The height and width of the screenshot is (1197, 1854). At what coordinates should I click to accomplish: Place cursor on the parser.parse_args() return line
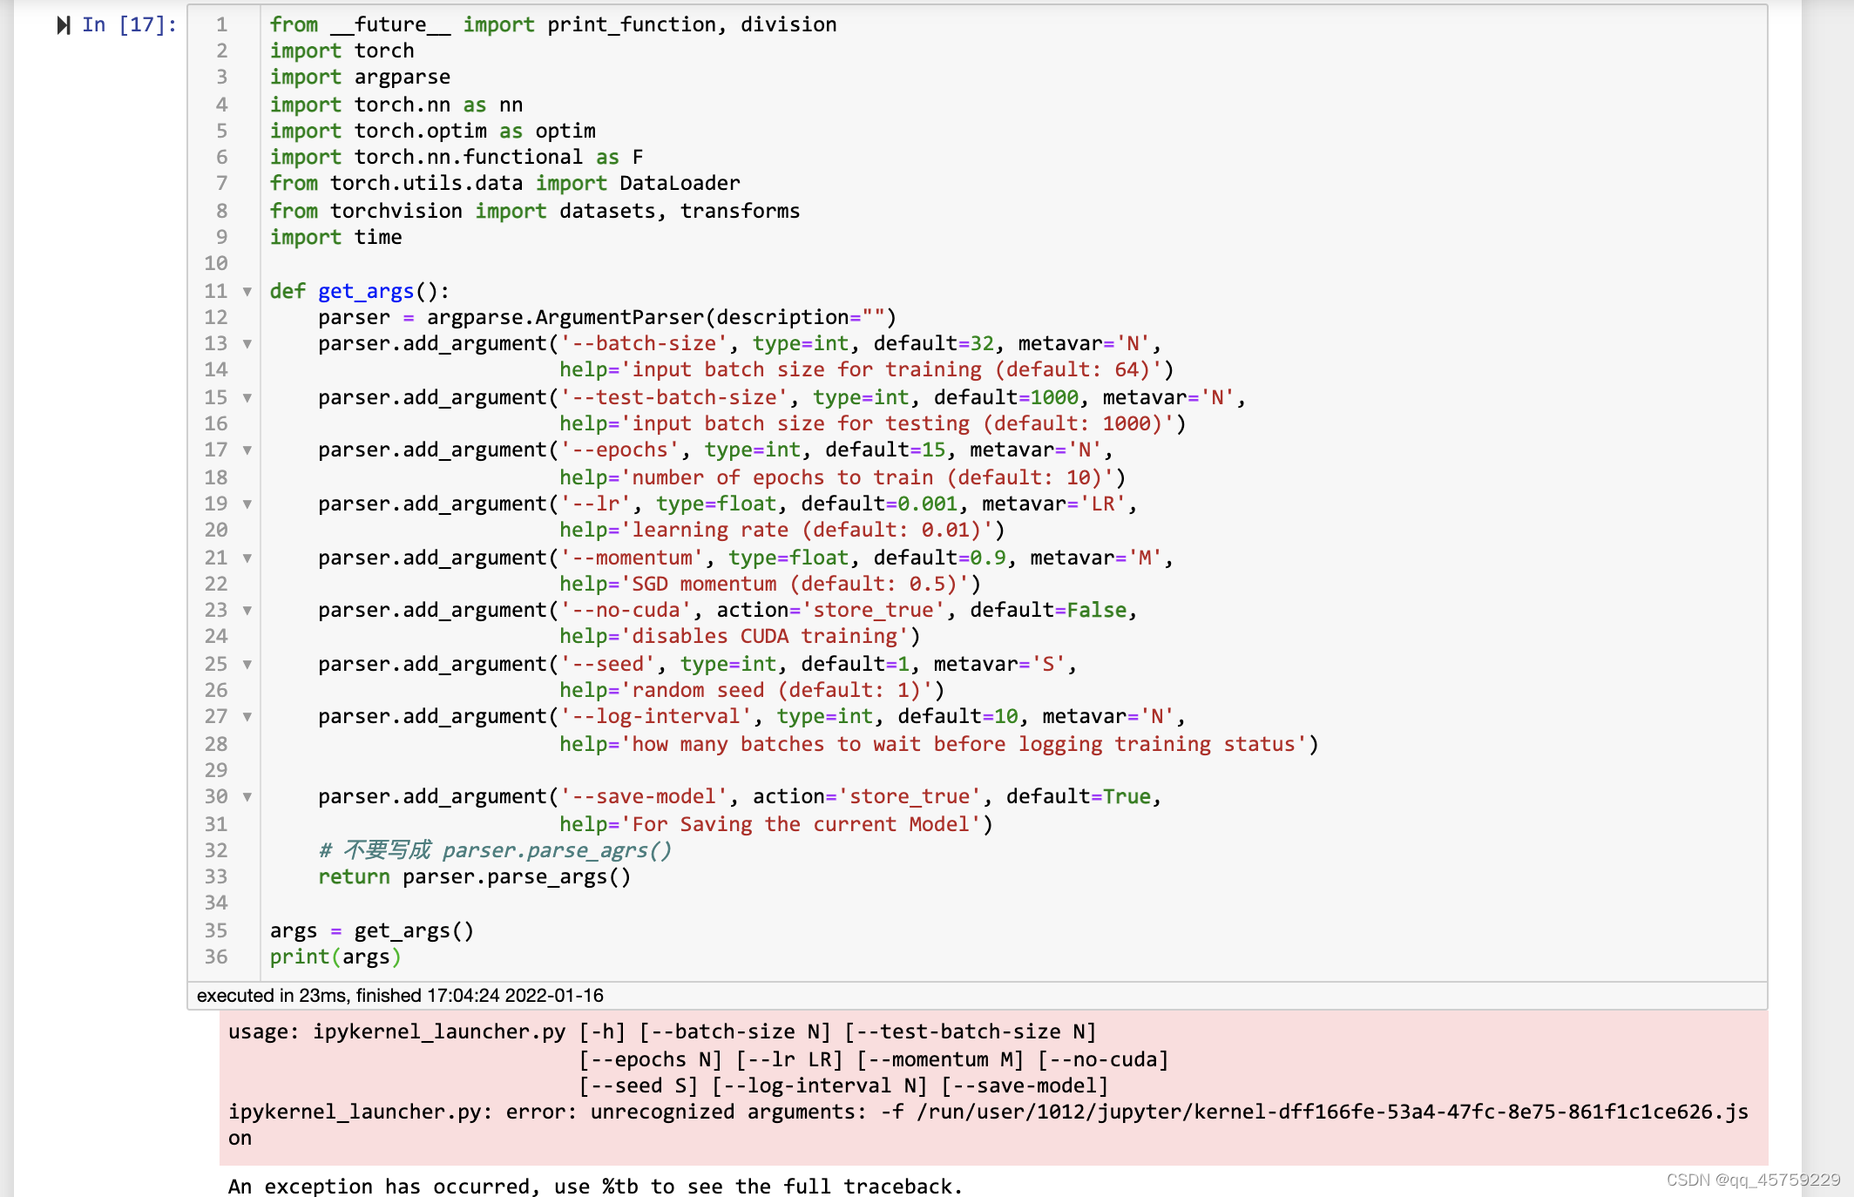pyautogui.click(x=475, y=877)
